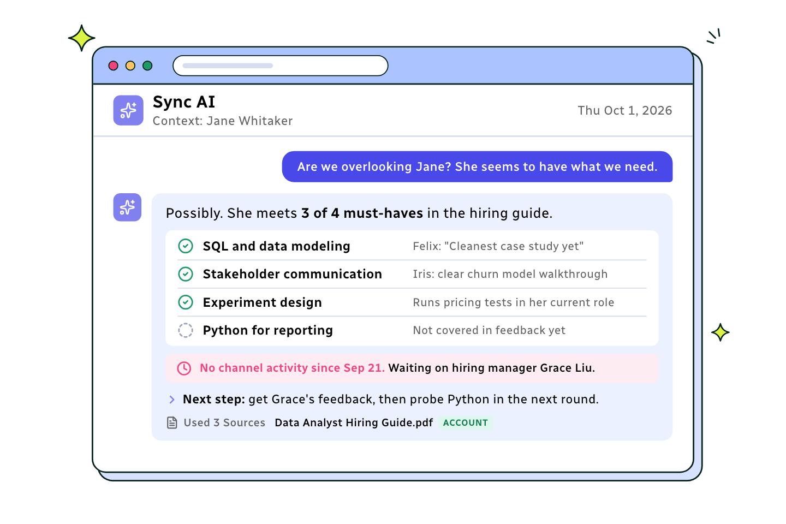Image resolution: width=786 pixels, height=524 pixels.
Task: Click the Sync AI avatar beside the reply
Action: tap(127, 207)
